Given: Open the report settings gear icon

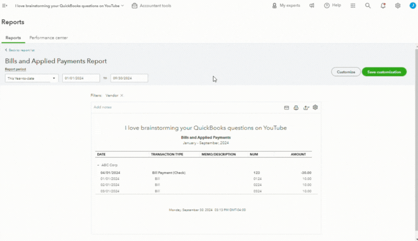Looking at the screenshot, I should pyautogui.click(x=316, y=107).
